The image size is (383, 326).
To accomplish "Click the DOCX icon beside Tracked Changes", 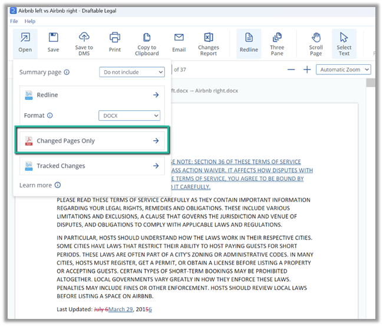I will (x=29, y=166).
